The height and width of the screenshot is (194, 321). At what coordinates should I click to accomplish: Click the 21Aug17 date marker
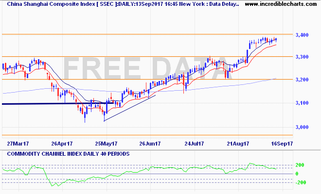[238, 144]
